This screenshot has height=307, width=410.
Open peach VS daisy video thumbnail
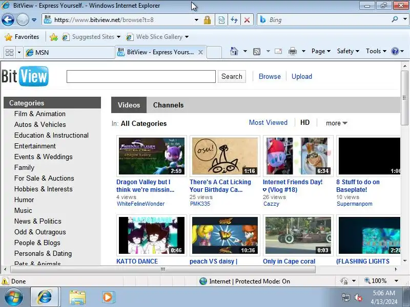(225, 235)
